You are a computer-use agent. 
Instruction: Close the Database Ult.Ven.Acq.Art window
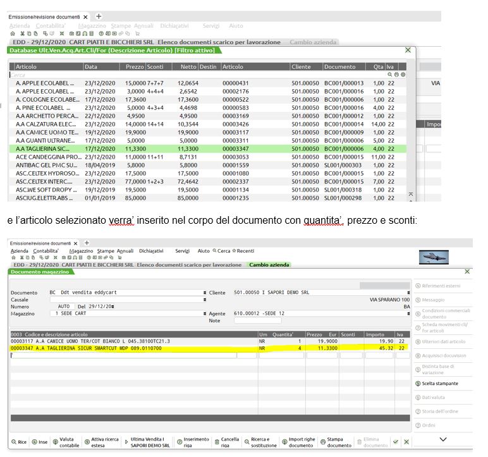pos(408,50)
